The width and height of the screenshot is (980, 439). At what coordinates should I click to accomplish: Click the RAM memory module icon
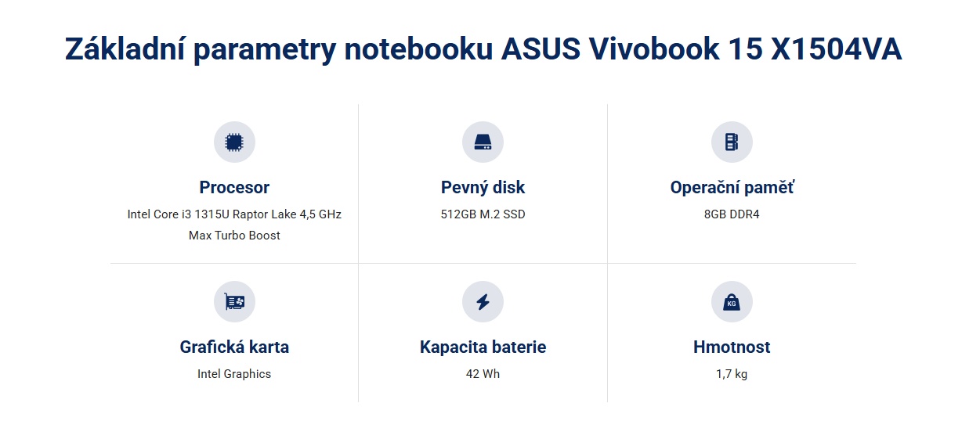pos(732,142)
